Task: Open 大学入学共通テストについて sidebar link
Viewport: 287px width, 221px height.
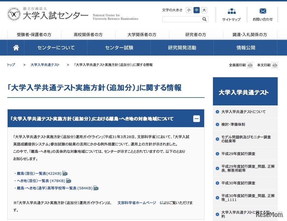Action: pyautogui.click(x=244, y=112)
